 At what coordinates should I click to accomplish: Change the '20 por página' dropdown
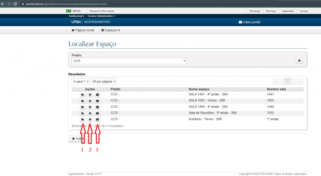(103, 82)
